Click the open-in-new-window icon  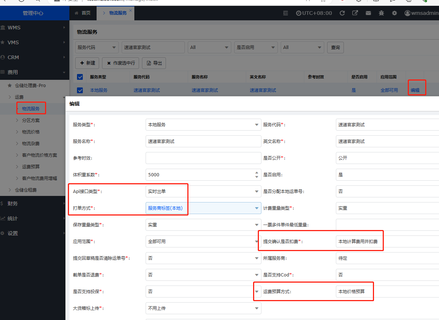point(355,13)
